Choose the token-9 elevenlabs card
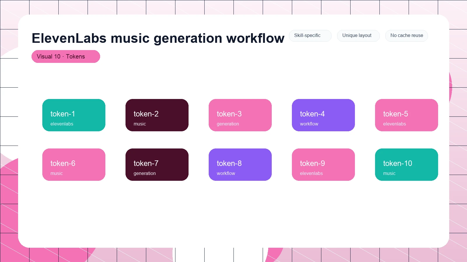 point(323,164)
